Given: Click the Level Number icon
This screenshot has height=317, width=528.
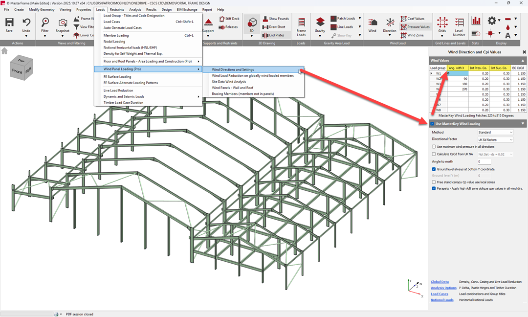Looking at the screenshot, I should [x=459, y=22].
